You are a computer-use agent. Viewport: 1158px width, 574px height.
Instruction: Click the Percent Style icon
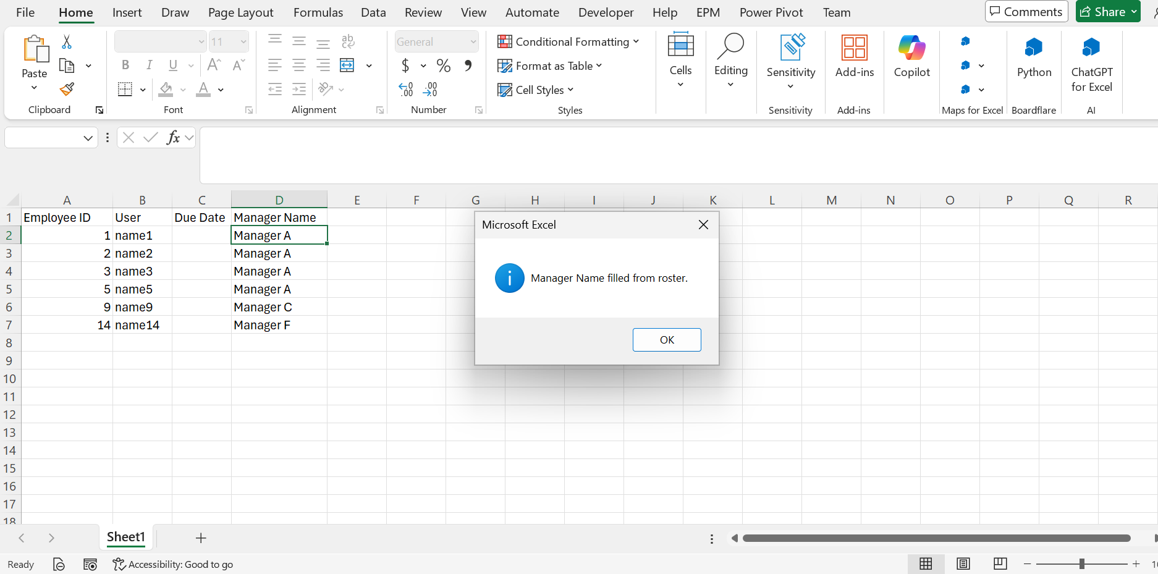(444, 65)
